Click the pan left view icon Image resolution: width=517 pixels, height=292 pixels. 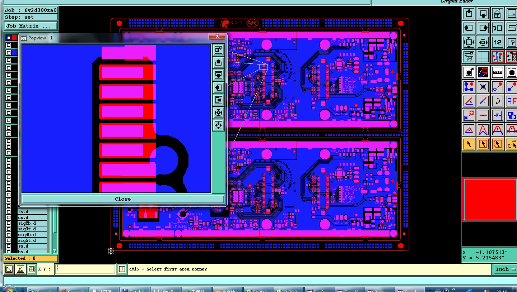point(469,28)
